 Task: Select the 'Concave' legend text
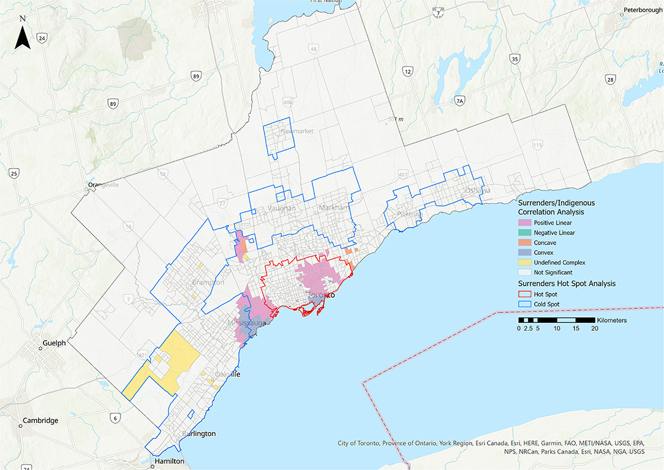point(545,243)
